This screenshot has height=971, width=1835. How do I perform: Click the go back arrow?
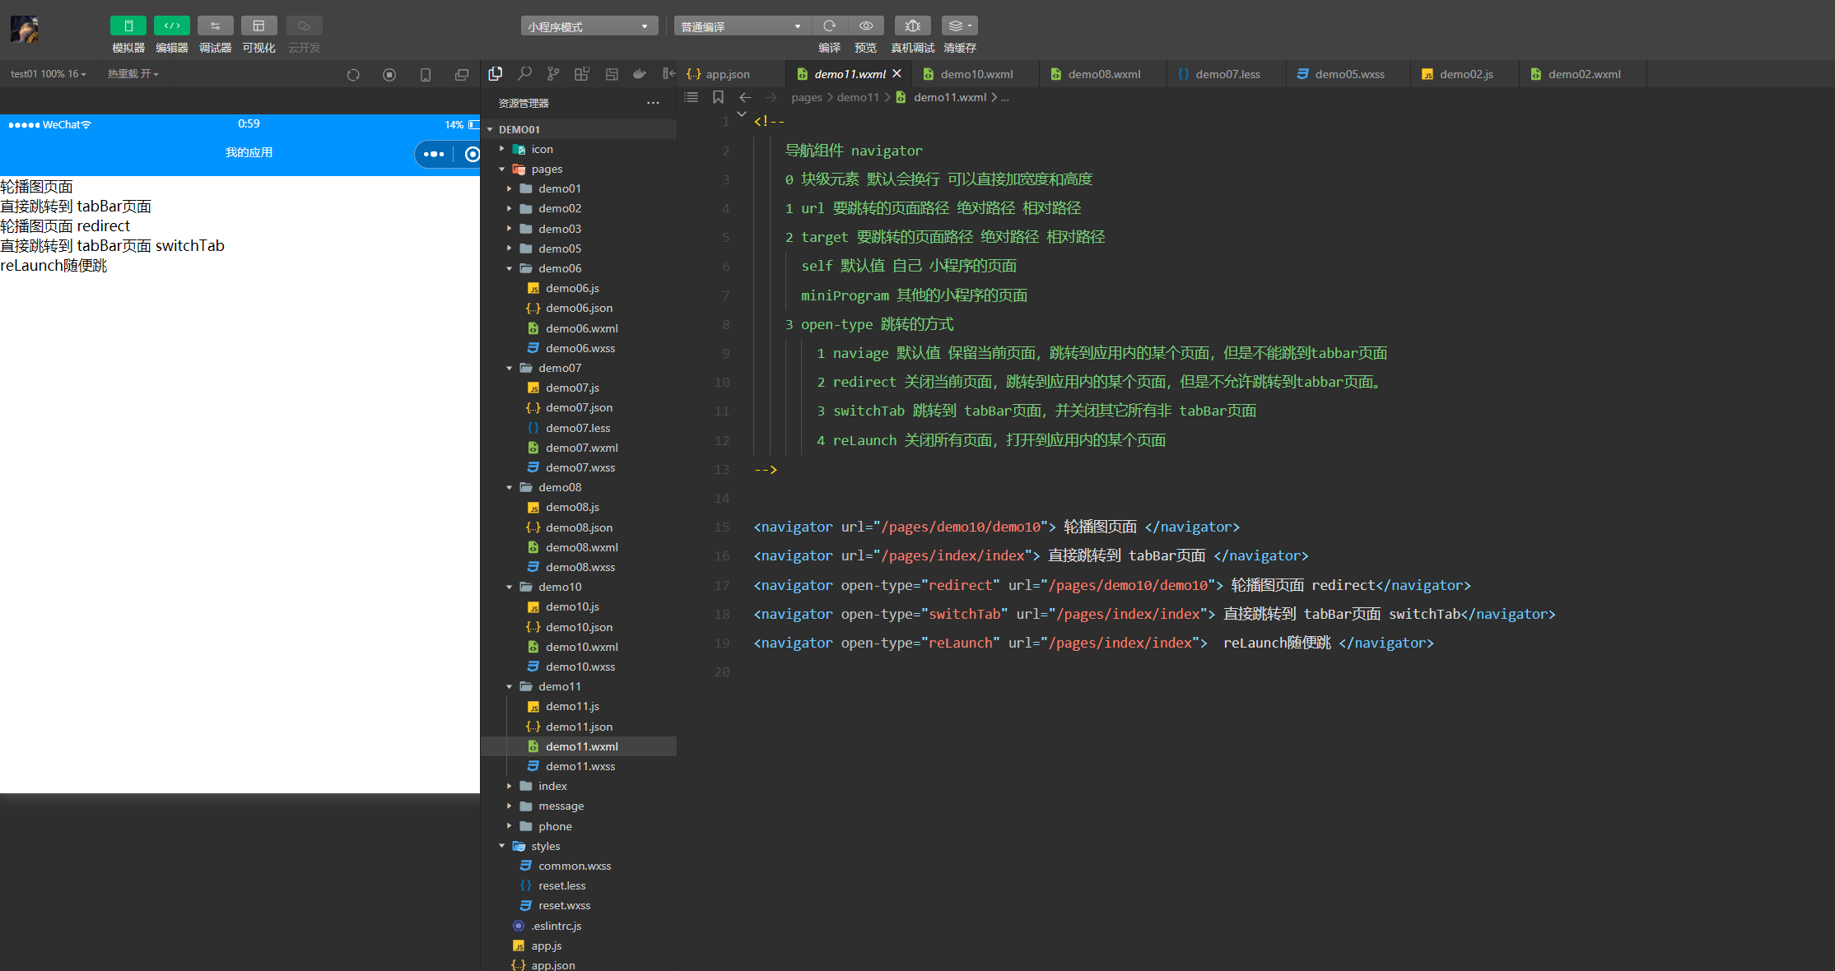(745, 97)
